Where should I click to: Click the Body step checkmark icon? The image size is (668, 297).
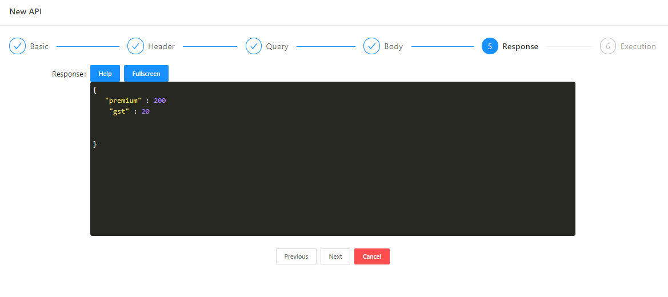coord(371,46)
